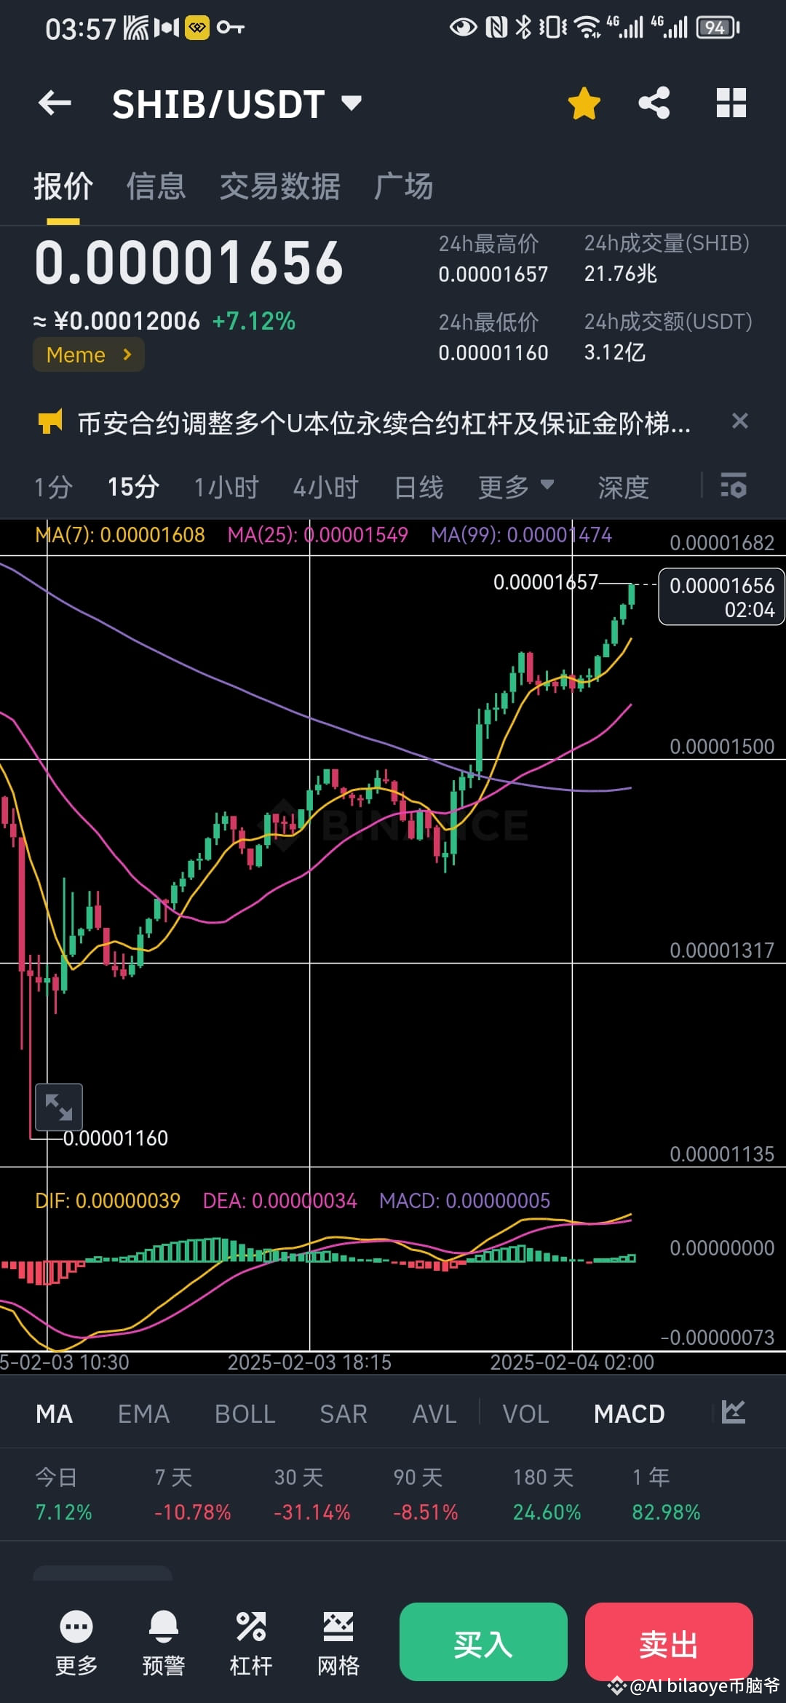Viewport: 786px width, 1703px height.
Task: Switch to the 信息 tab
Action: pyautogui.click(x=156, y=186)
